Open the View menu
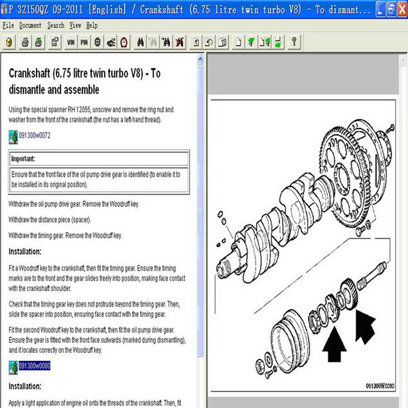 click(x=75, y=25)
